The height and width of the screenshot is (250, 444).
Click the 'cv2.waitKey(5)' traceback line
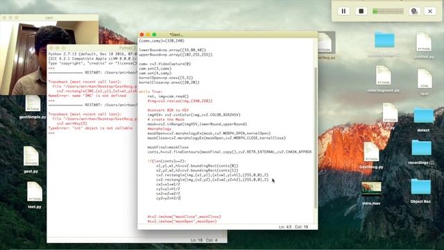point(72,124)
